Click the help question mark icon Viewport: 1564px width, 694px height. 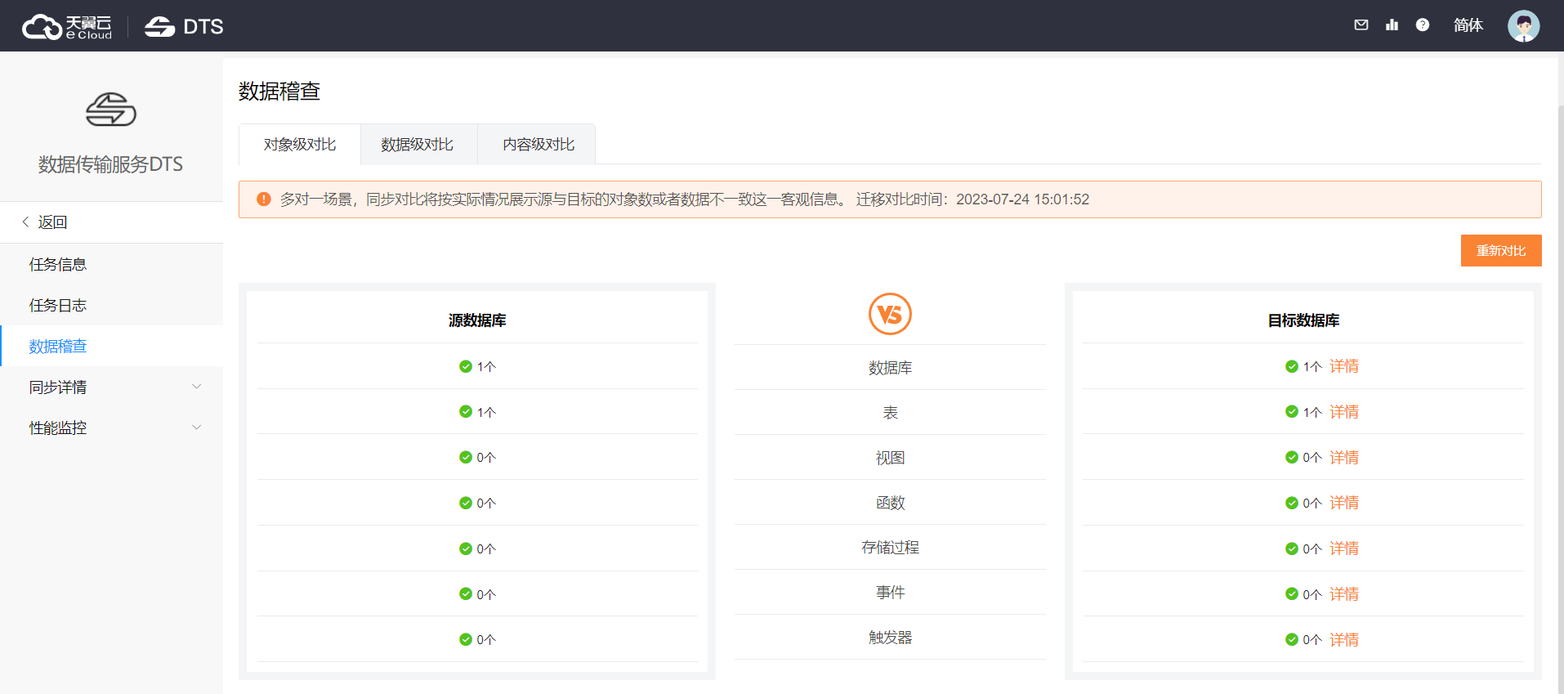coord(1423,25)
